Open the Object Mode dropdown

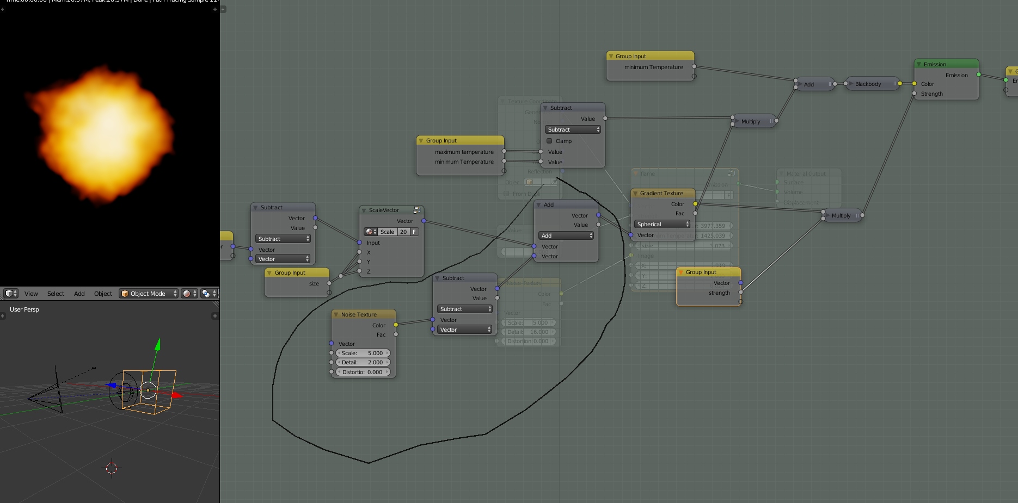(x=149, y=294)
